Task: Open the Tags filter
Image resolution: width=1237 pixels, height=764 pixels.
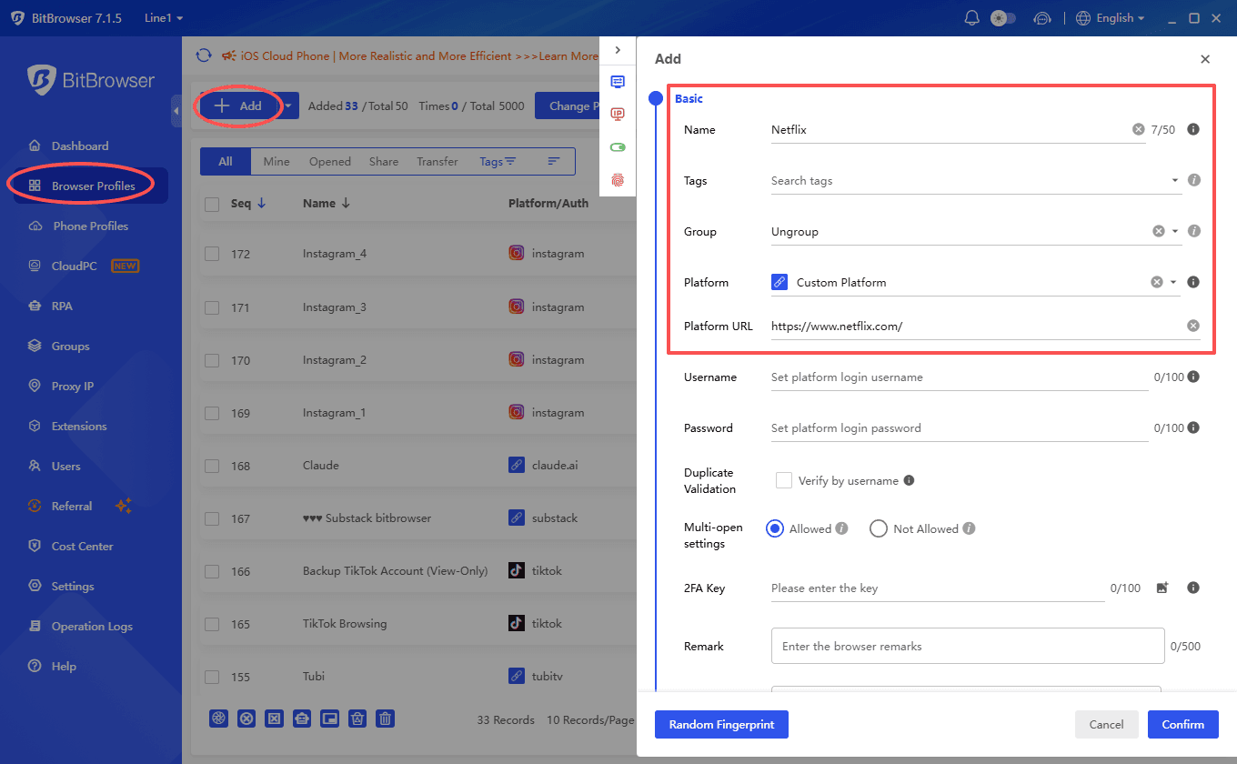Action: pyautogui.click(x=498, y=161)
